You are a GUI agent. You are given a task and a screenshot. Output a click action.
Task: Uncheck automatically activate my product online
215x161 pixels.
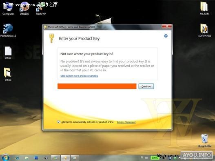(59, 122)
